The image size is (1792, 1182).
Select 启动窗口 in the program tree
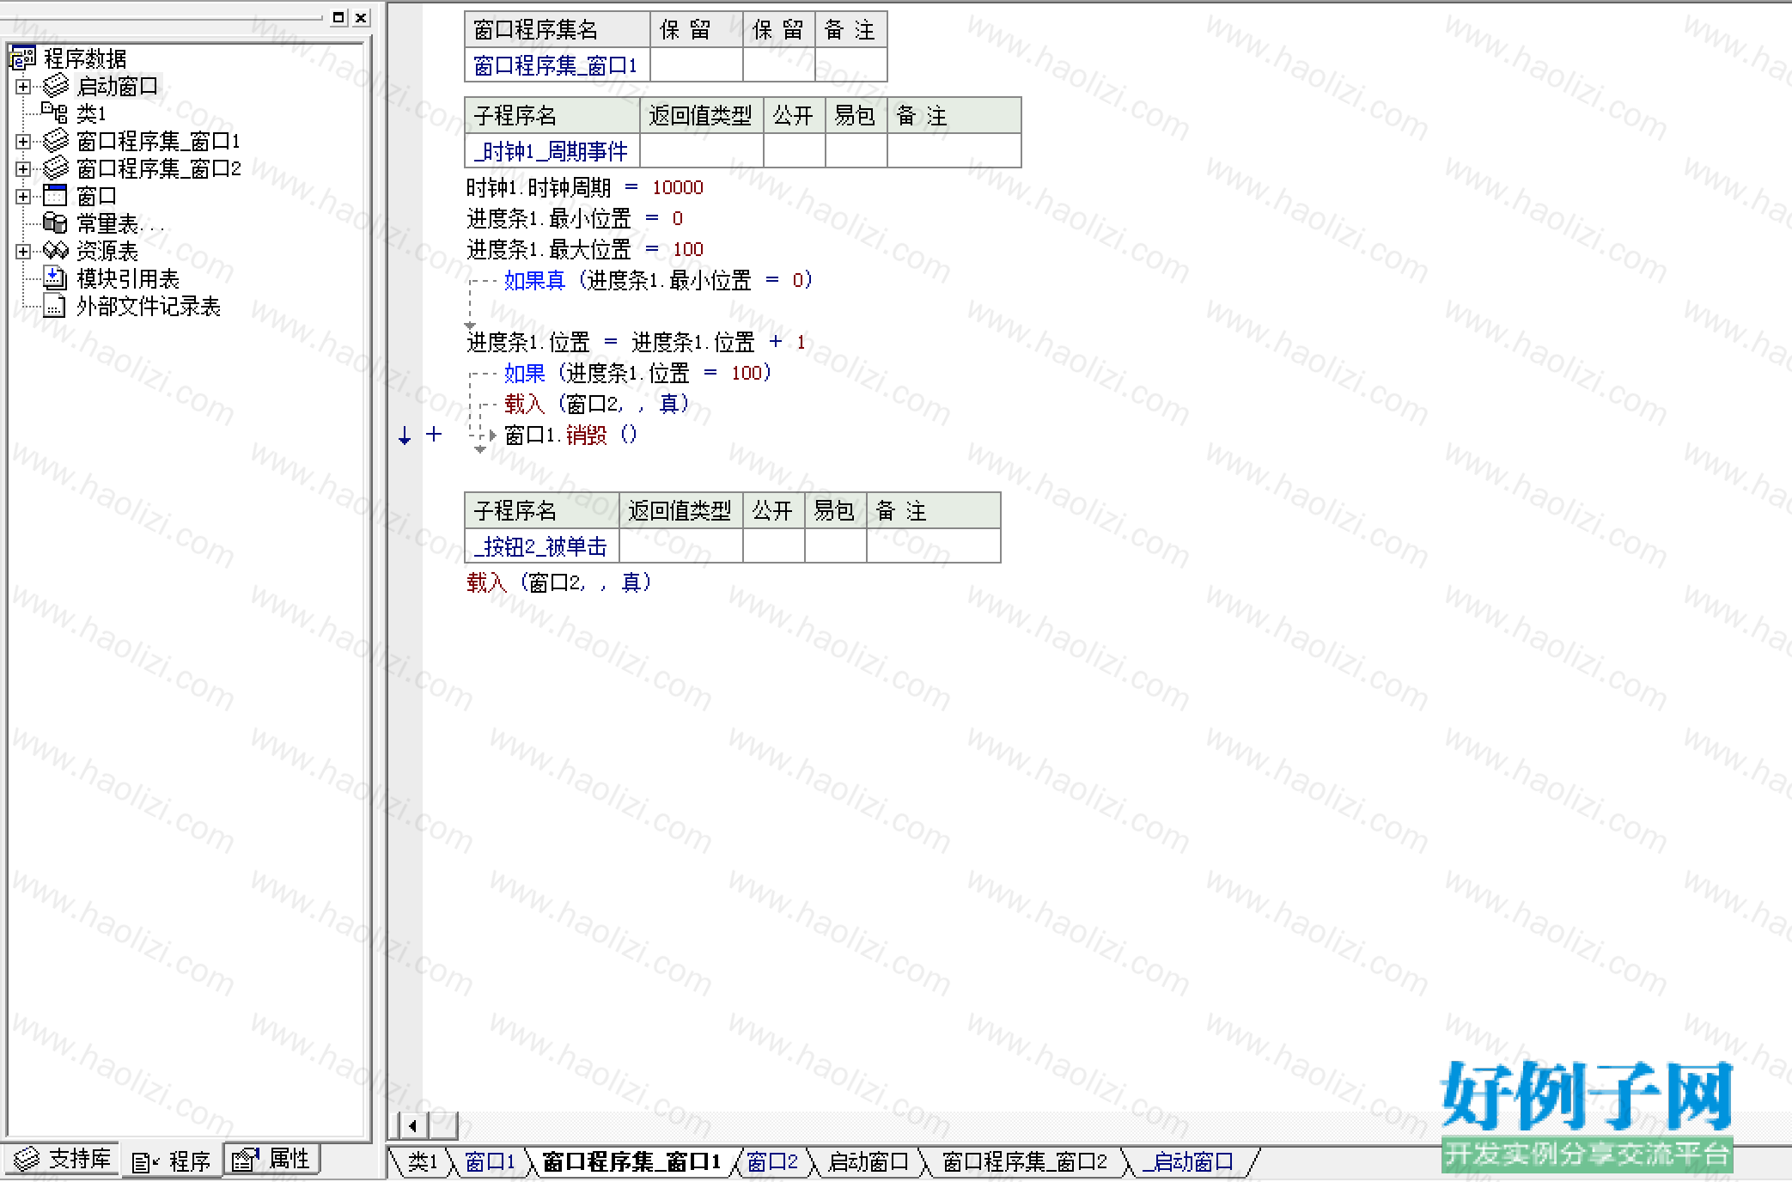(x=118, y=87)
